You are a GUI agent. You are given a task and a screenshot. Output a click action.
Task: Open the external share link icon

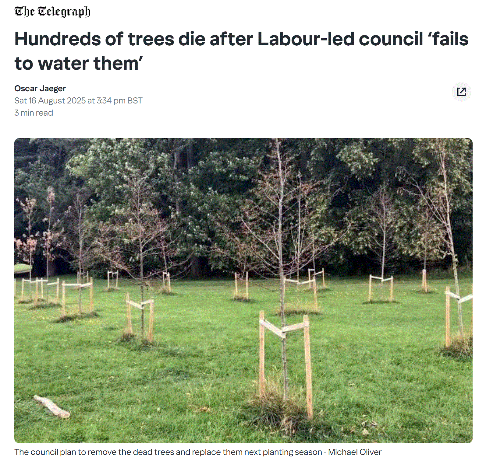click(461, 92)
